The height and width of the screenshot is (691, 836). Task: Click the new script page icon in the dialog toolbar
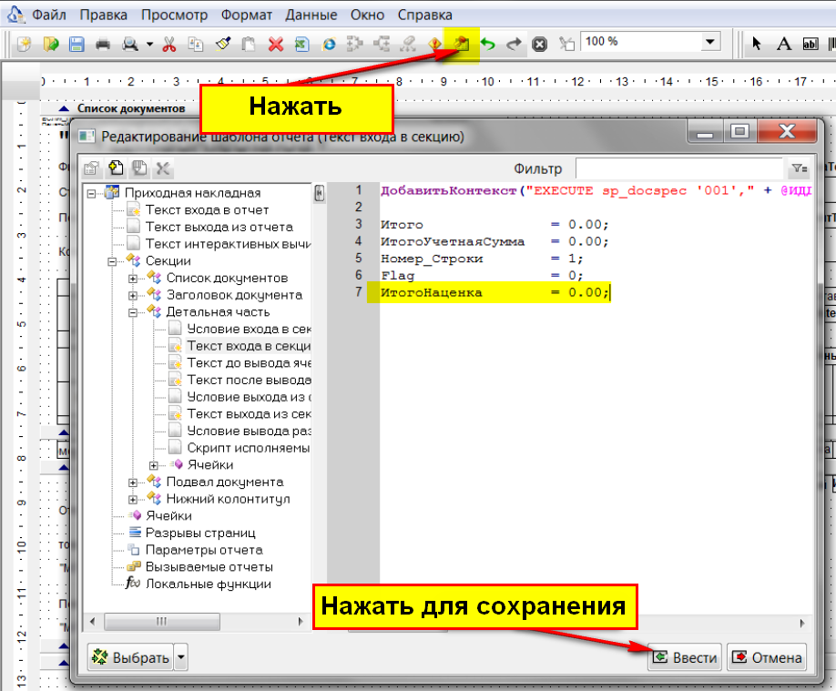(116, 168)
